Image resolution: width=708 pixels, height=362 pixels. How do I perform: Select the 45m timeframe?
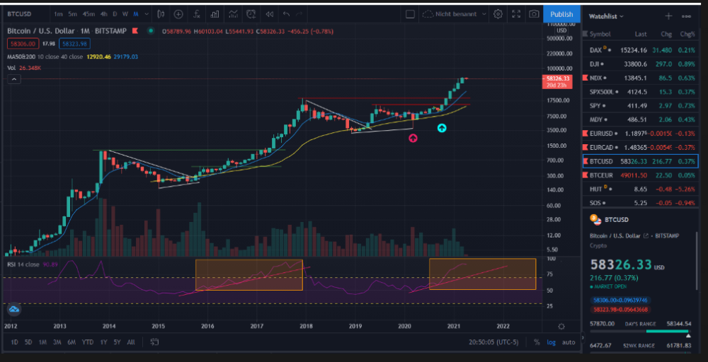pyautogui.click(x=88, y=14)
